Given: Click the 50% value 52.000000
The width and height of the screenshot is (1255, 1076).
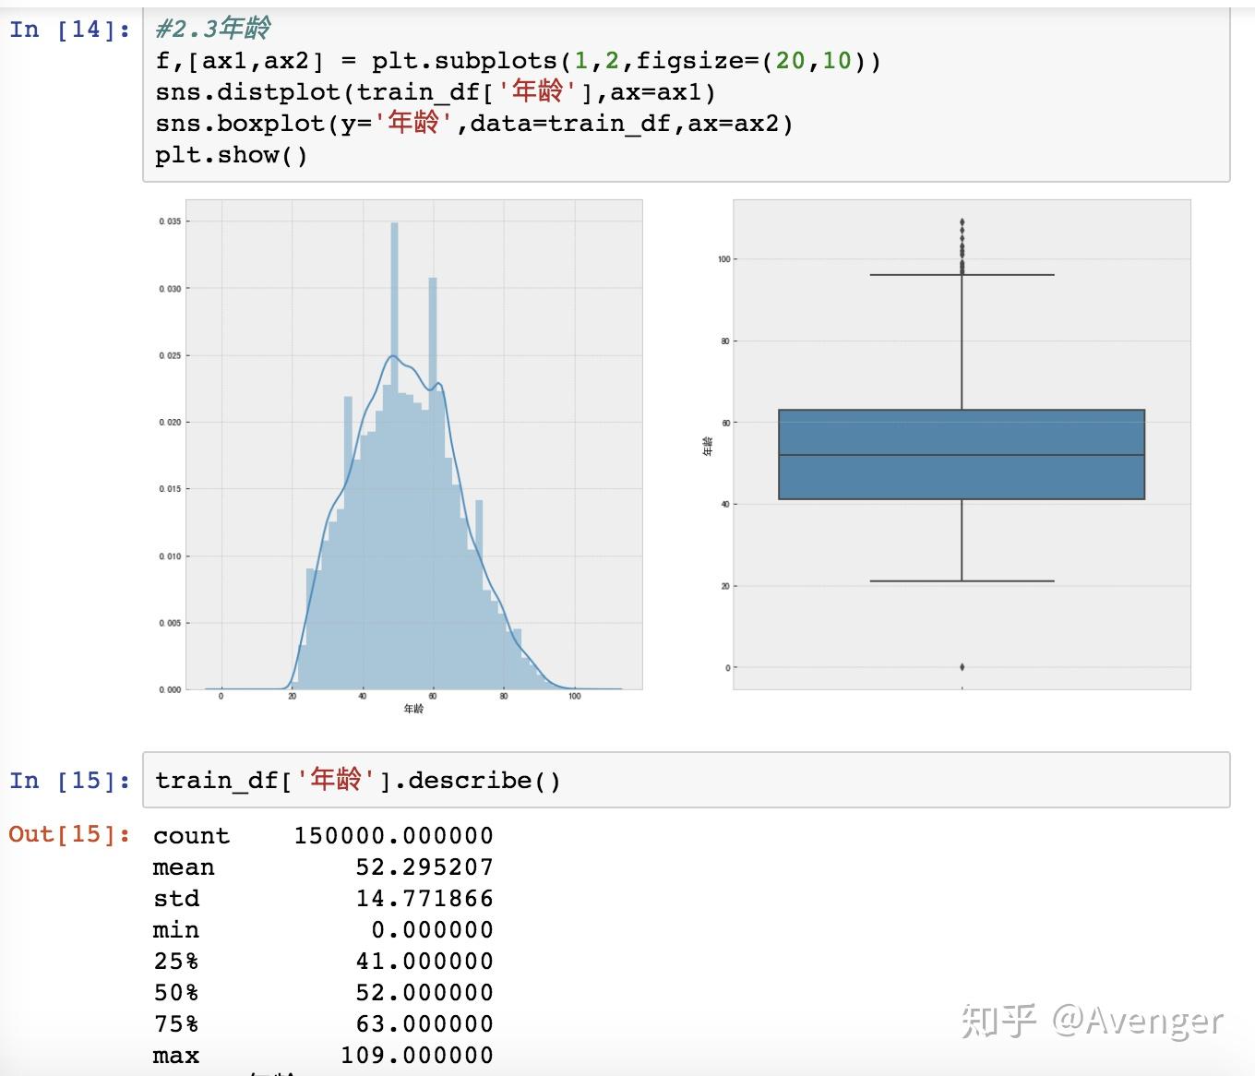Looking at the screenshot, I should tap(424, 992).
